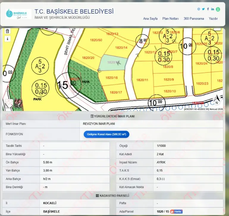Click parcel 1820/13 on the map
Viewport: 229px width, 216px height.
(x=112, y=34)
